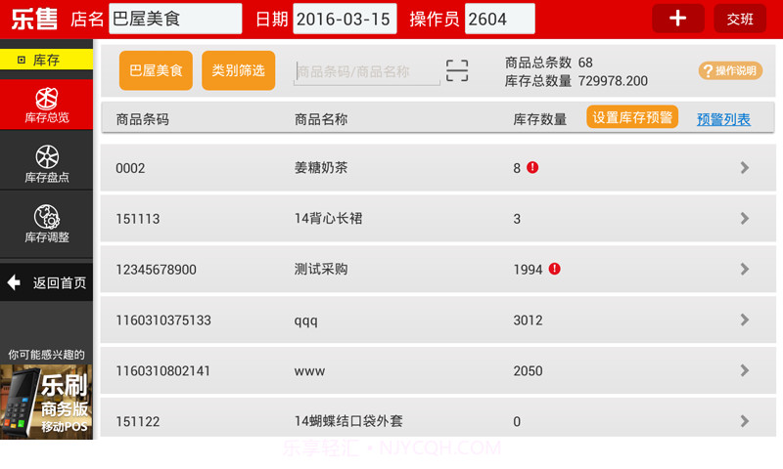The image size is (783, 469).
Task: Open the 预警列表 link
Action: 723,119
